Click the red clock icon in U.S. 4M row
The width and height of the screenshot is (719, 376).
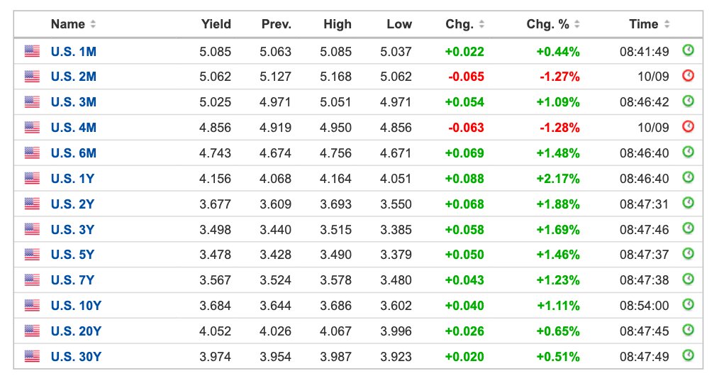click(688, 126)
